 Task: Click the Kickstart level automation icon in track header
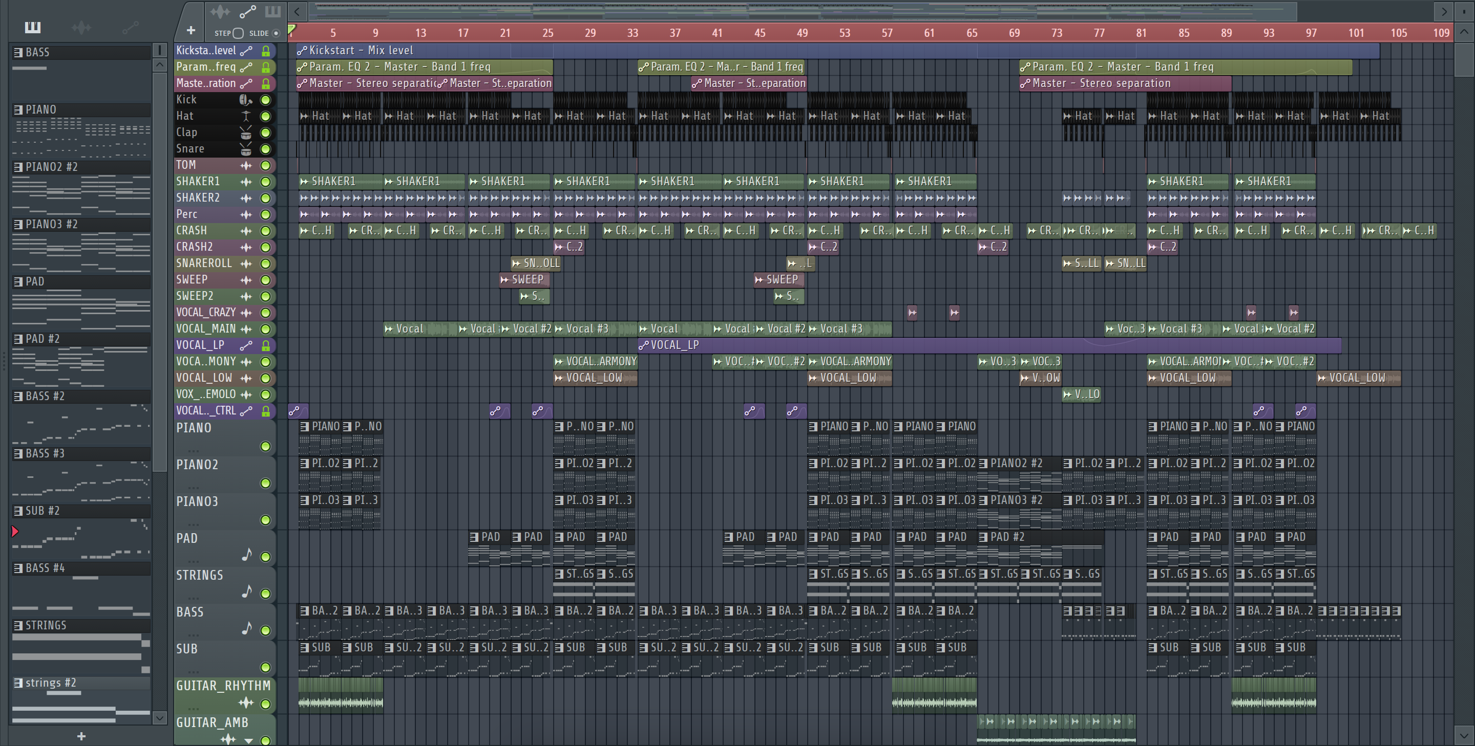pos(246,51)
